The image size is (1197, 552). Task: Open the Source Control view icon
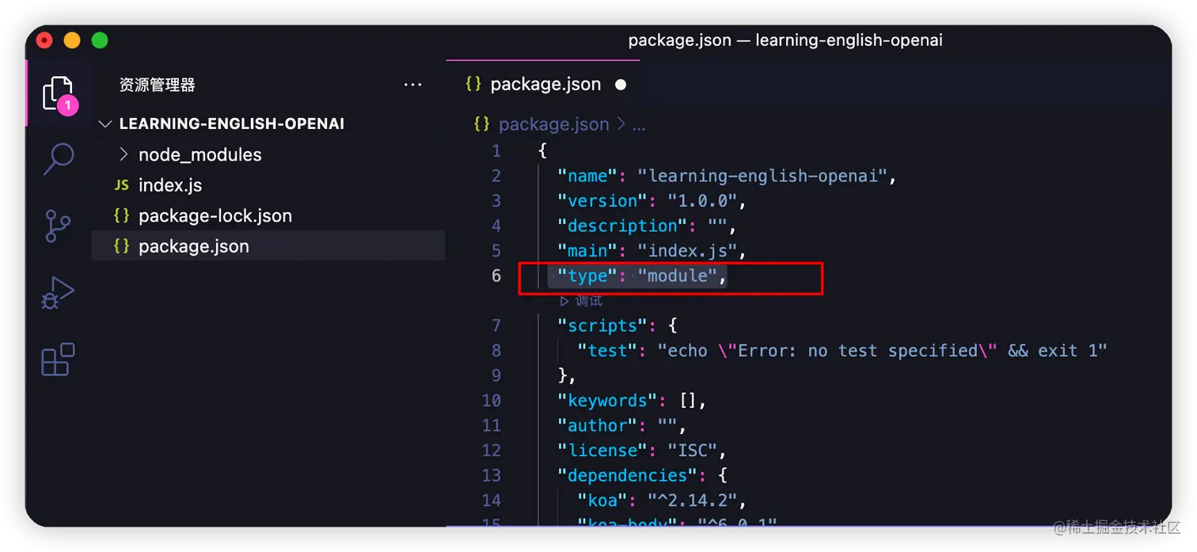point(58,226)
